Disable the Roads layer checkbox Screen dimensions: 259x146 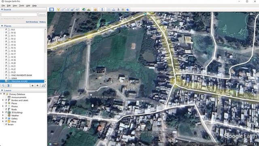coord(6,109)
